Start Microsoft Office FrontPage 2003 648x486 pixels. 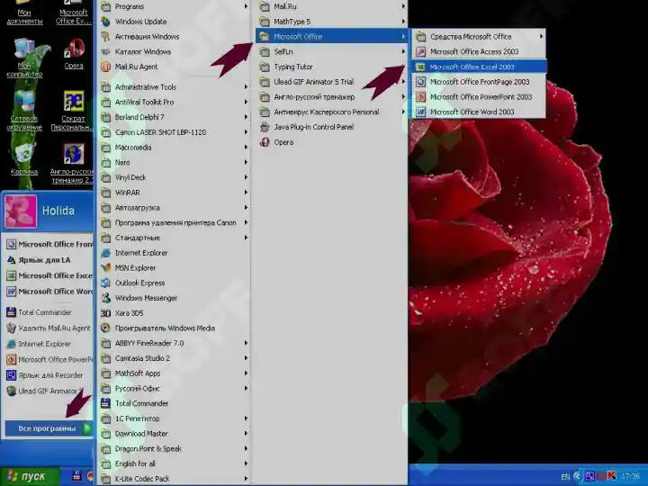tap(479, 82)
